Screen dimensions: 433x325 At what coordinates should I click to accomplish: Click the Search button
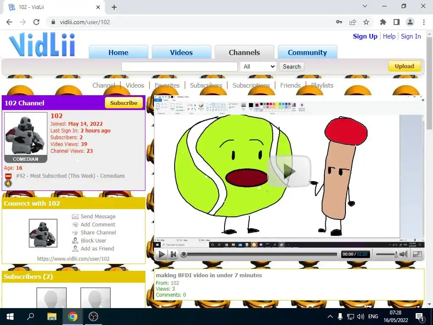click(x=292, y=66)
